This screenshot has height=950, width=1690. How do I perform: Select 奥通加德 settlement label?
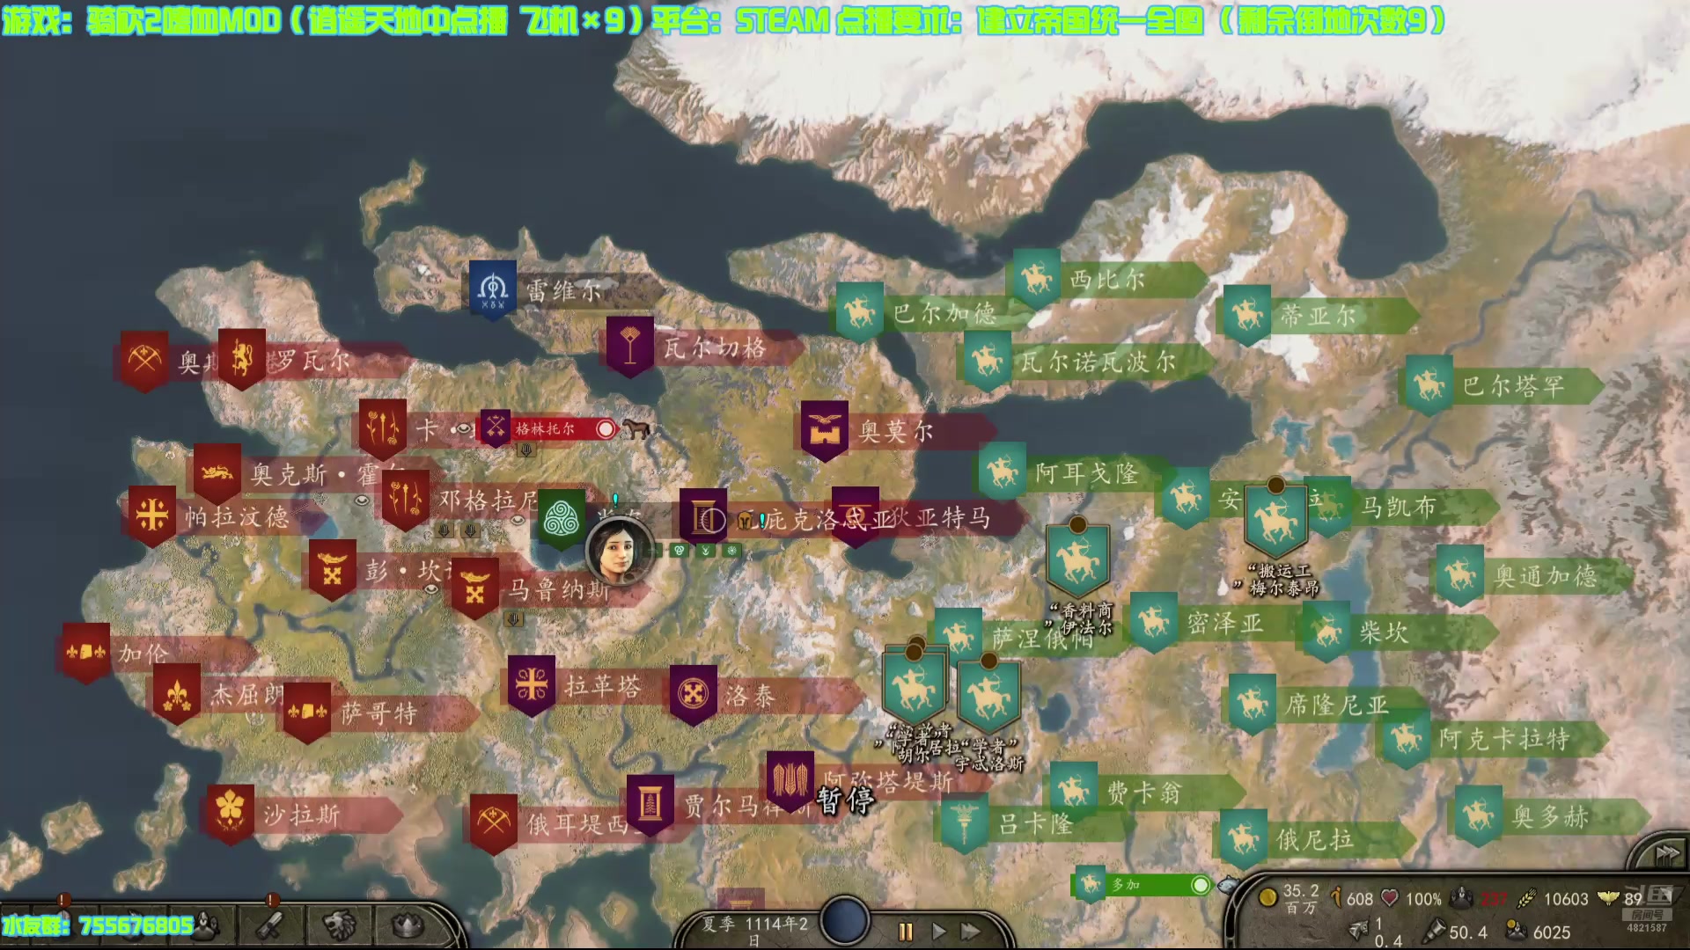coord(1546,576)
